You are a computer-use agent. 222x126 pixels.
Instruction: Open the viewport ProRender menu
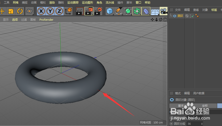[46, 20]
